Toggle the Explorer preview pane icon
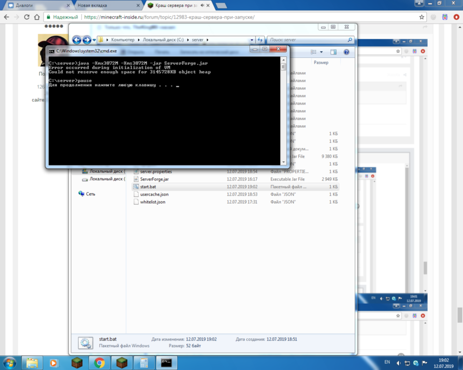This screenshot has height=370, width=463. tap(334, 52)
